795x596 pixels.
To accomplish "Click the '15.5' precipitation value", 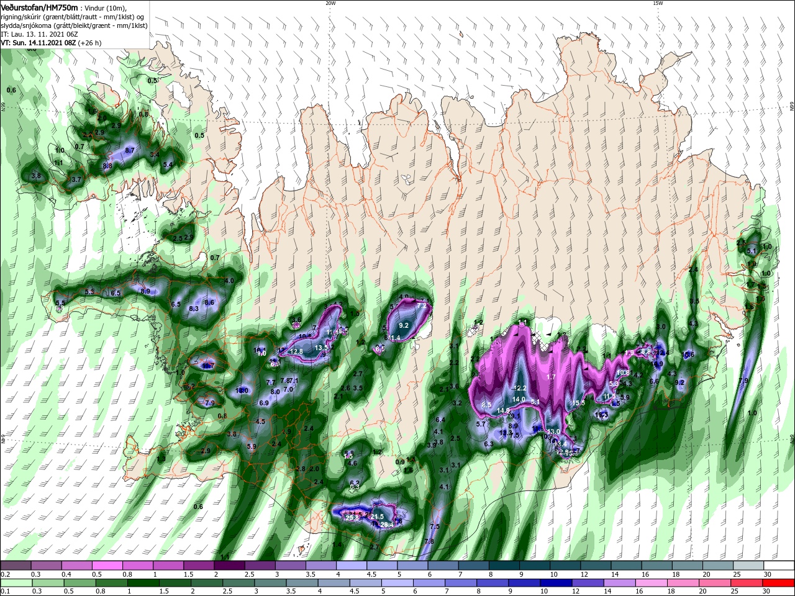I will coord(578,403).
